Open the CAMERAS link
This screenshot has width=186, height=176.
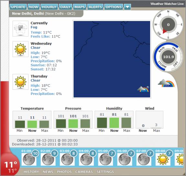tap(84, 172)
